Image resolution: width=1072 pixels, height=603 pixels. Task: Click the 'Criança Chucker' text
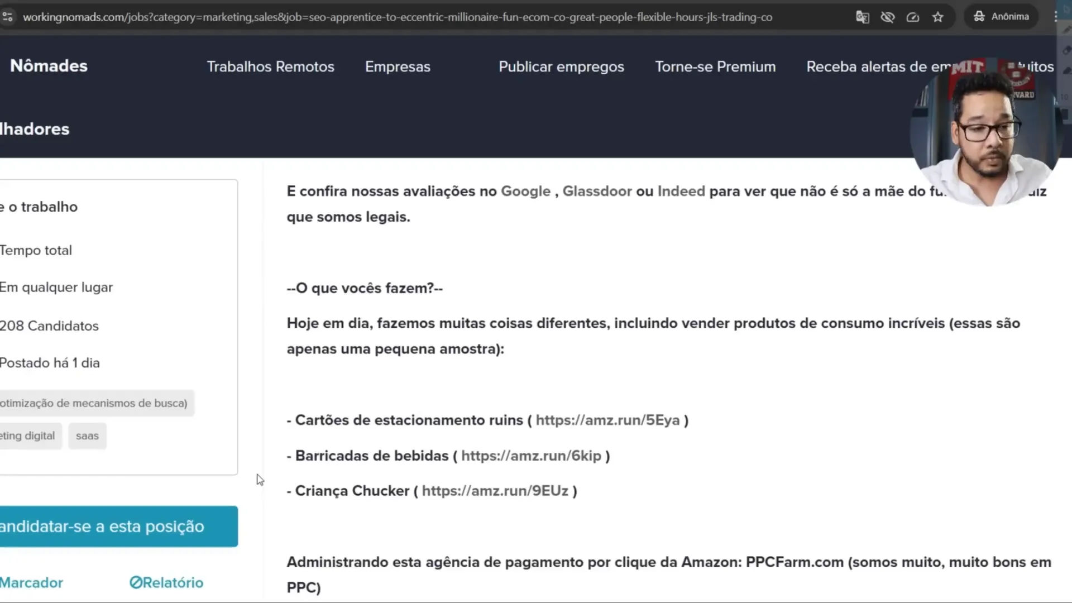(x=352, y=491)
